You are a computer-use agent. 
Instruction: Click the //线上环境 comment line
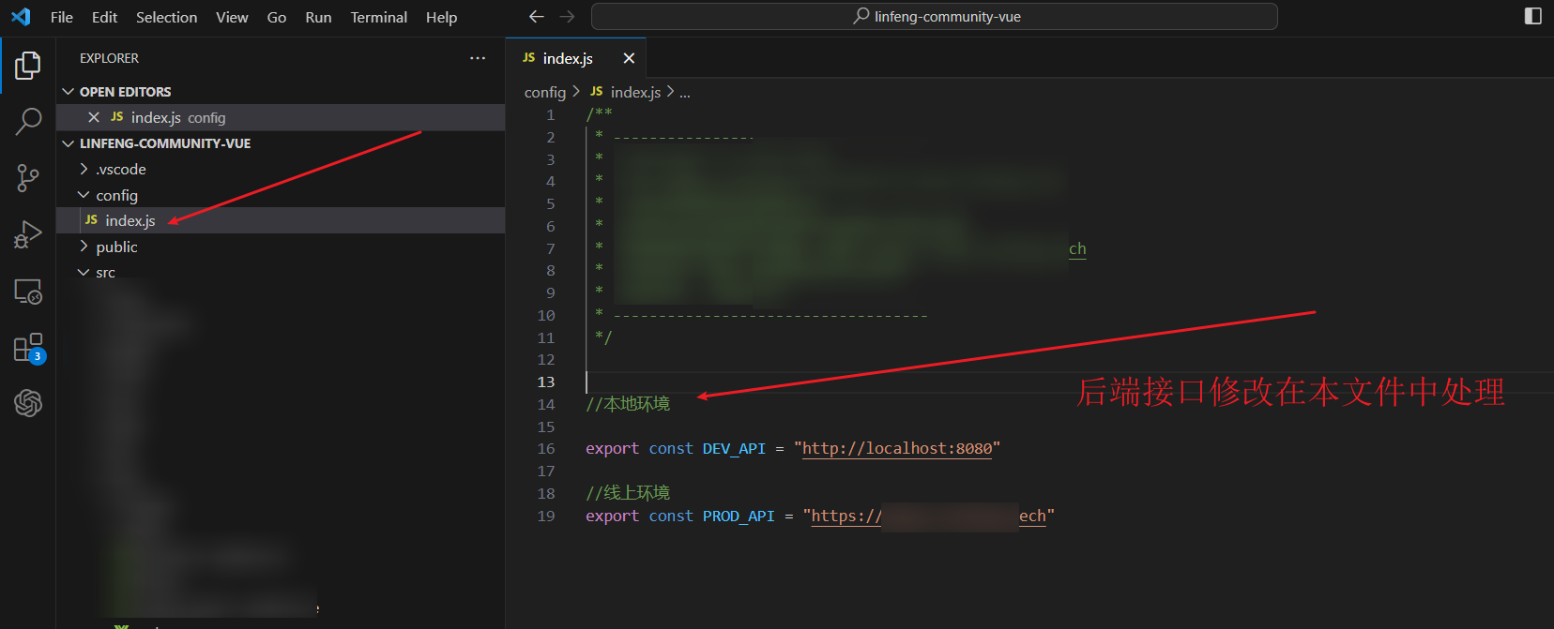[x=628, y=493]
